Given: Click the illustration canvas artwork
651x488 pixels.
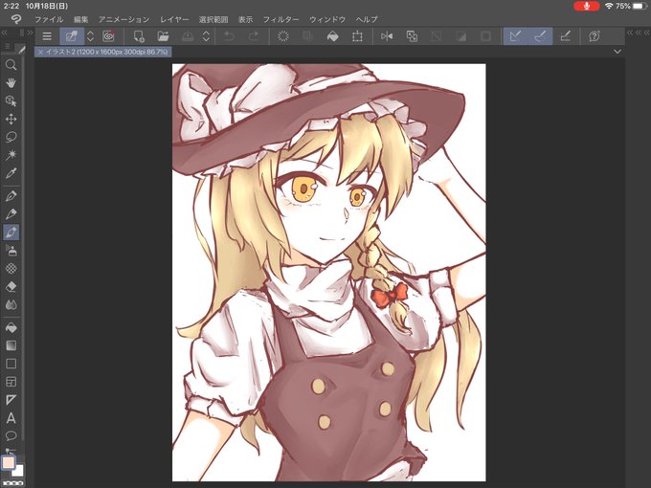Looking at the screenshot, I should [328, 272].
